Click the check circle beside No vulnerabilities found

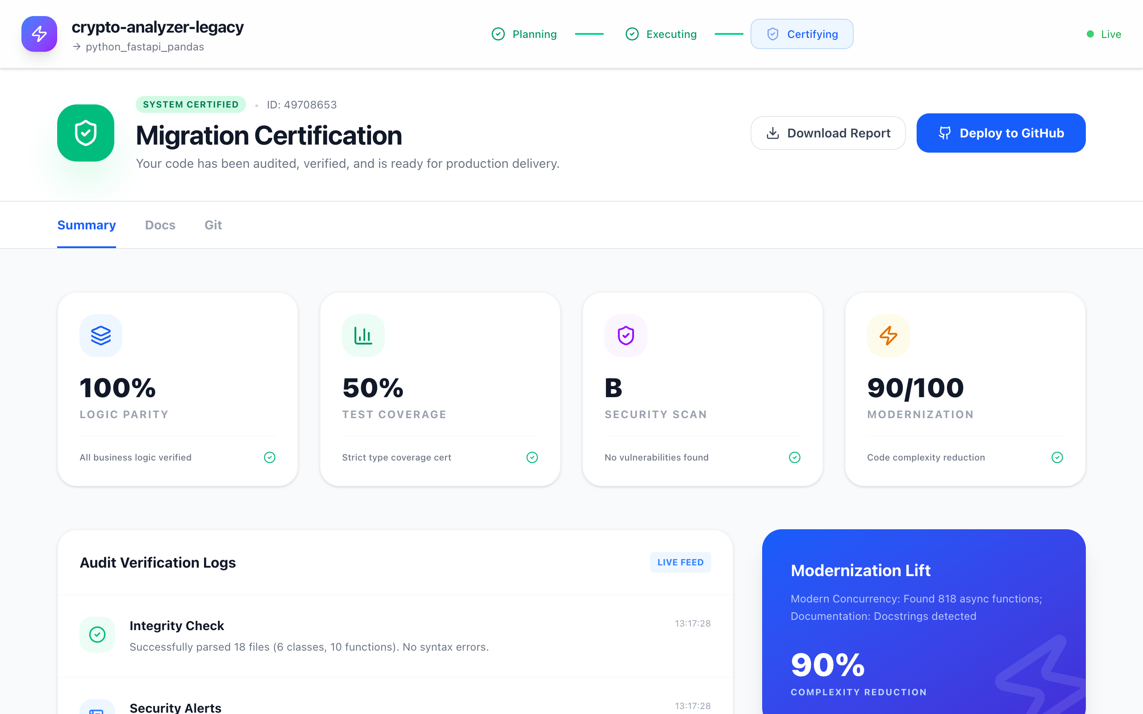click(x=794, y=457)
